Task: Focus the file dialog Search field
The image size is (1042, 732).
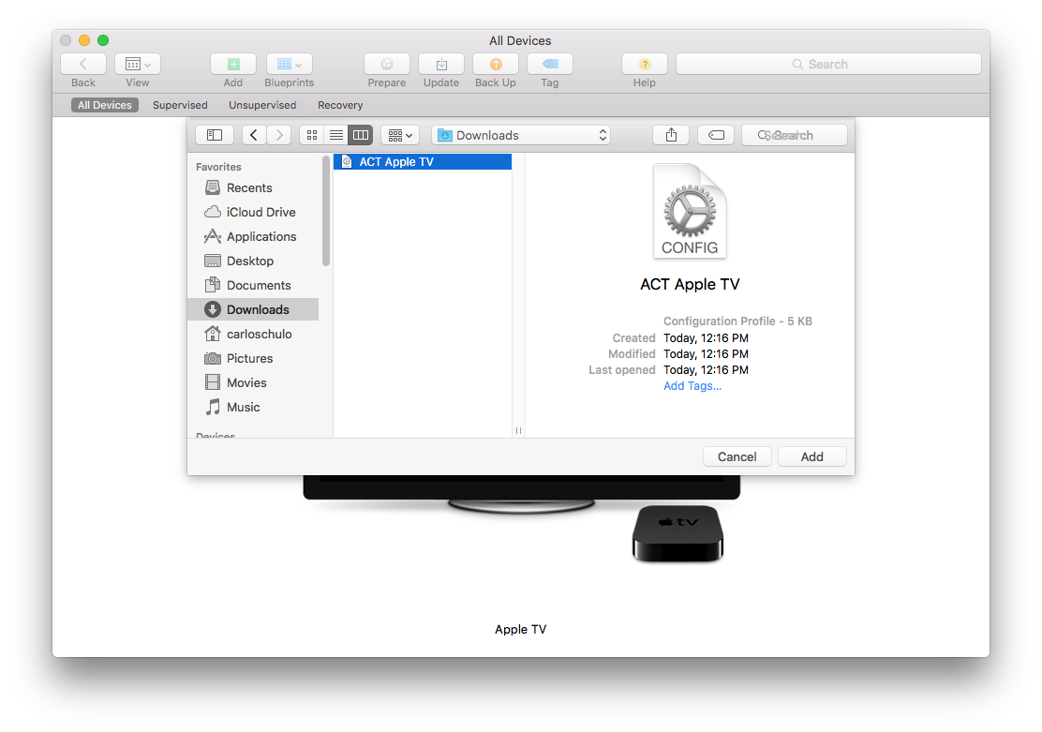Action: (794, 135)
